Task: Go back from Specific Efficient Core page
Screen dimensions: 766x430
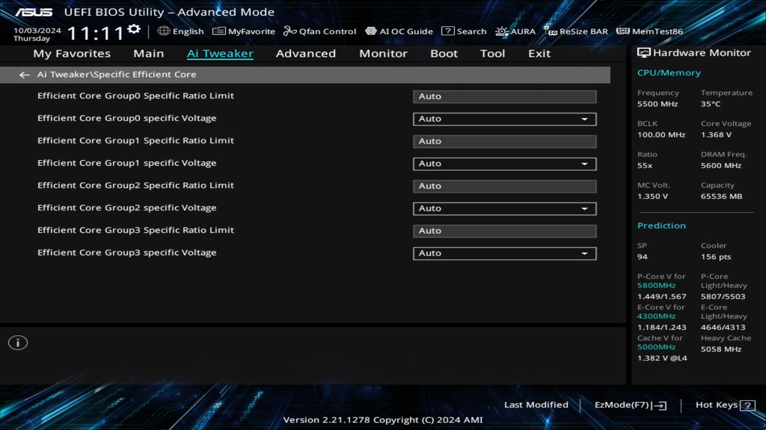Action: click(x=24, y=74)
